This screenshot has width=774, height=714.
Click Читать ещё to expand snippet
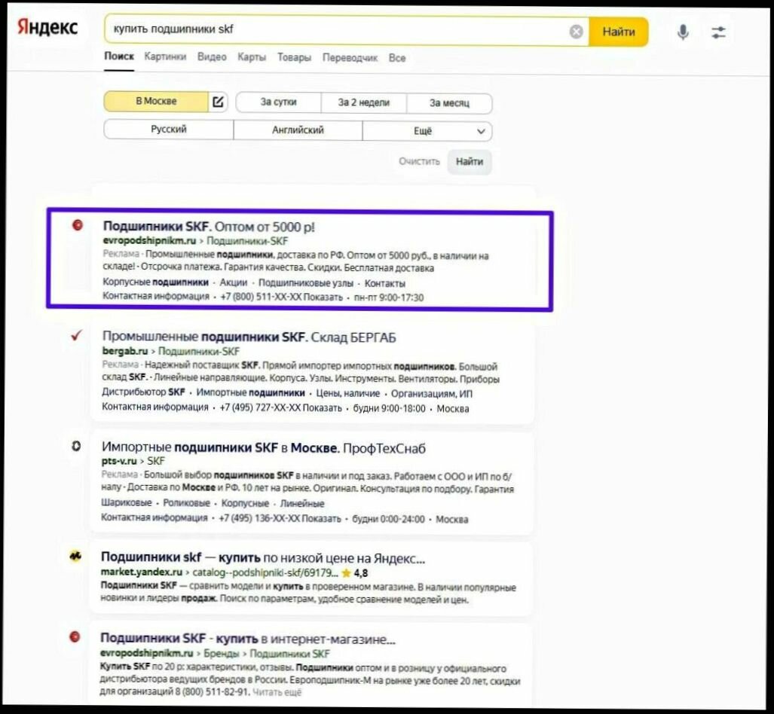(277, 692)
